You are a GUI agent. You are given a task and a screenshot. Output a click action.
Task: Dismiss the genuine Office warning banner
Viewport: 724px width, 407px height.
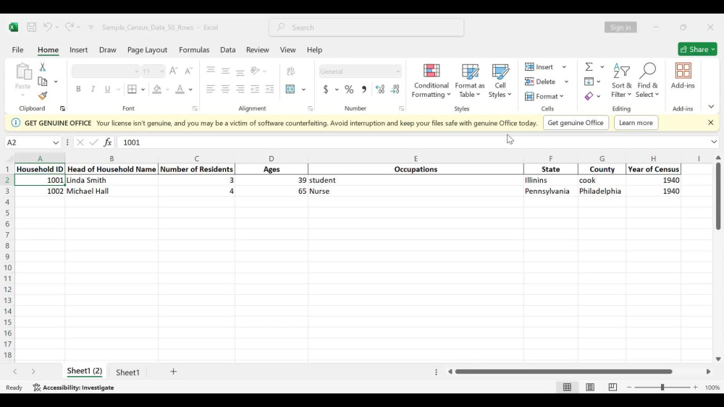coord(711,123)
